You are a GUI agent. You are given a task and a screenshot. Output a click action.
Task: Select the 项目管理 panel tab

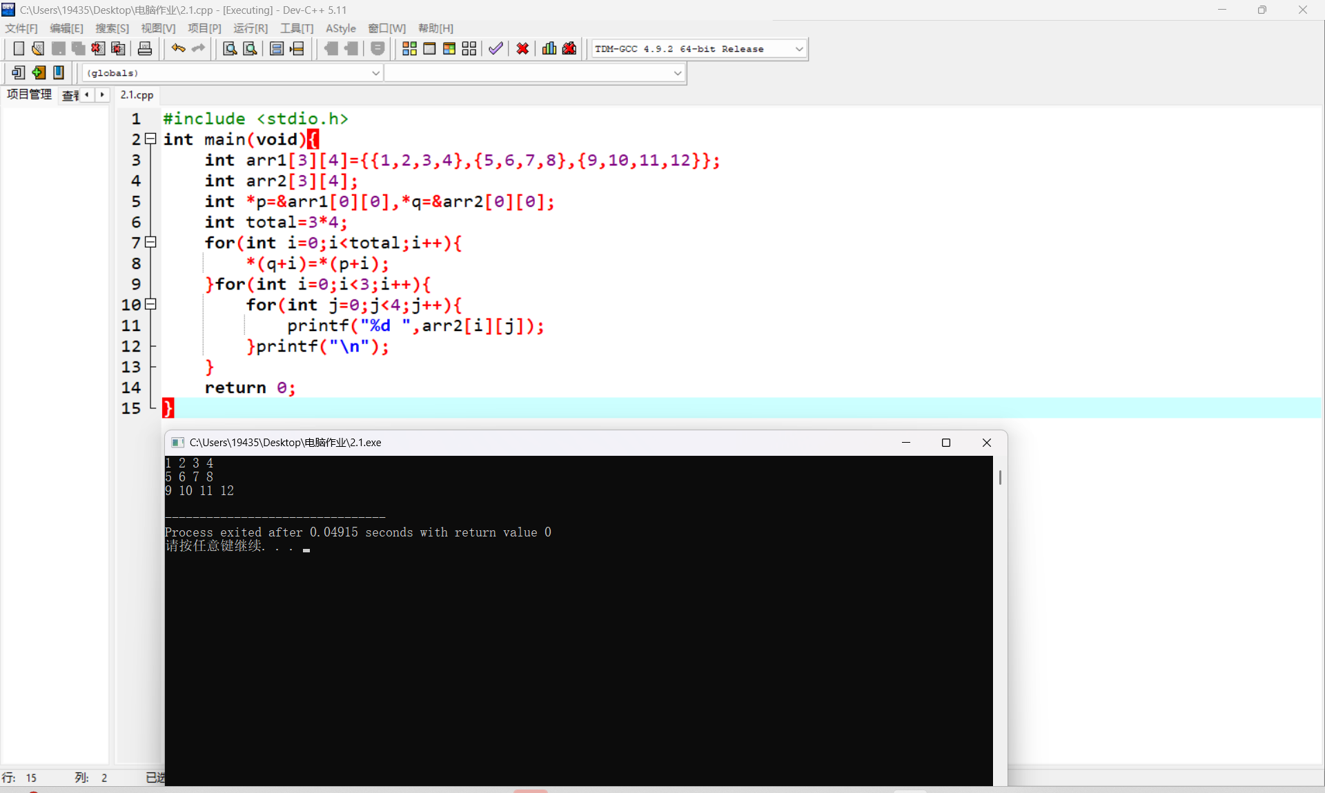(x=29, y=95)
